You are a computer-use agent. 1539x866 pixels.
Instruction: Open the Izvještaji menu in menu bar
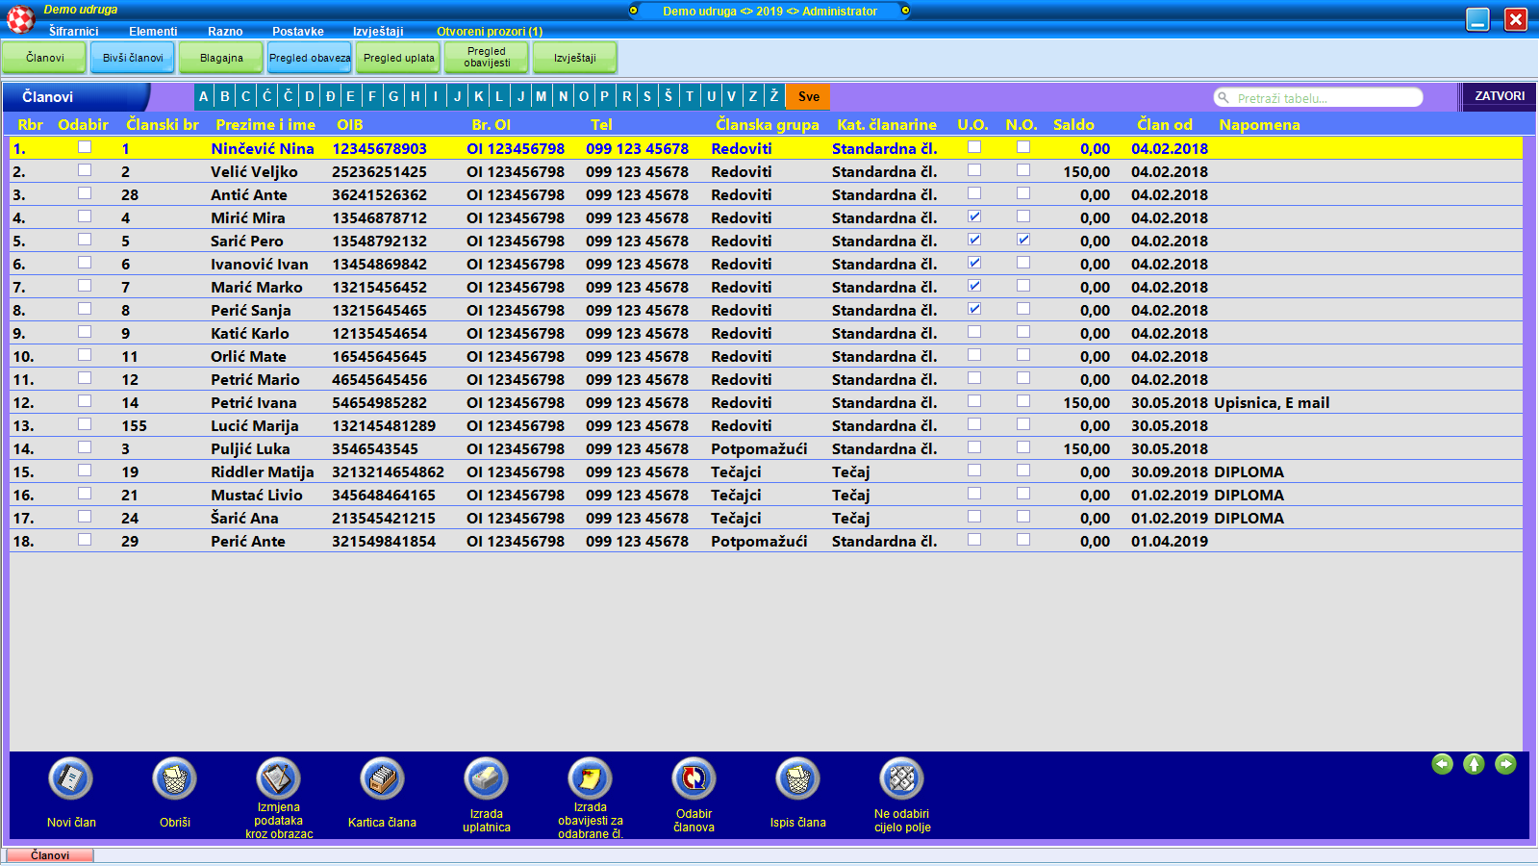coord(378,31)
